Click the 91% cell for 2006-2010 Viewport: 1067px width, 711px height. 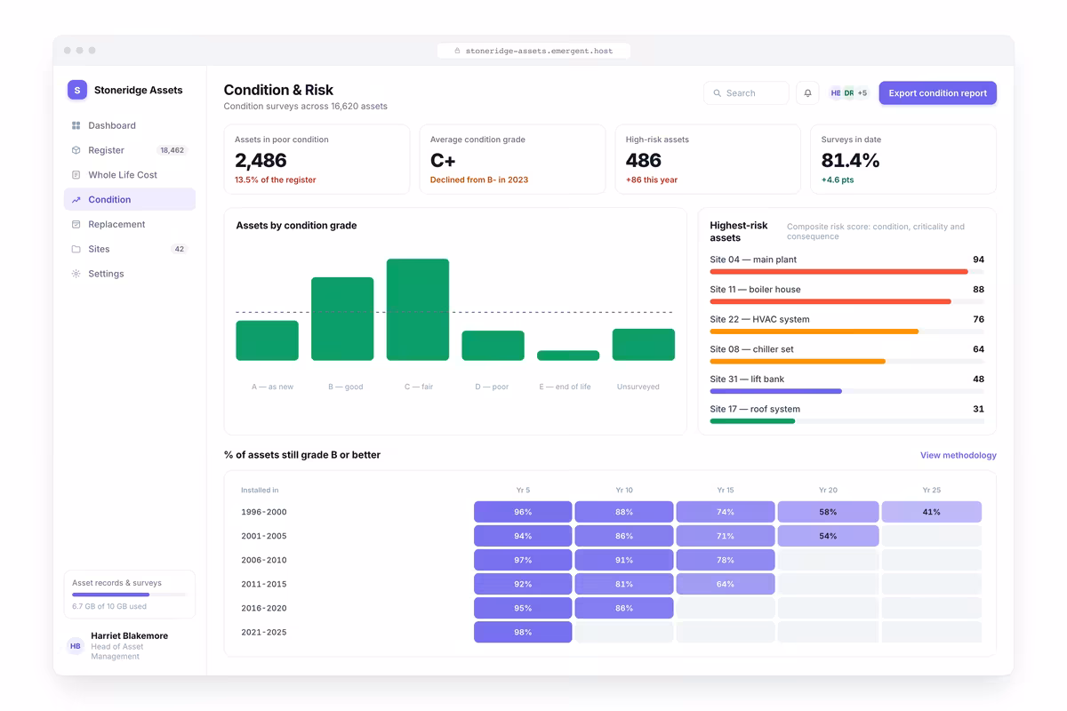pyautogui.click(x=624, y=560)
